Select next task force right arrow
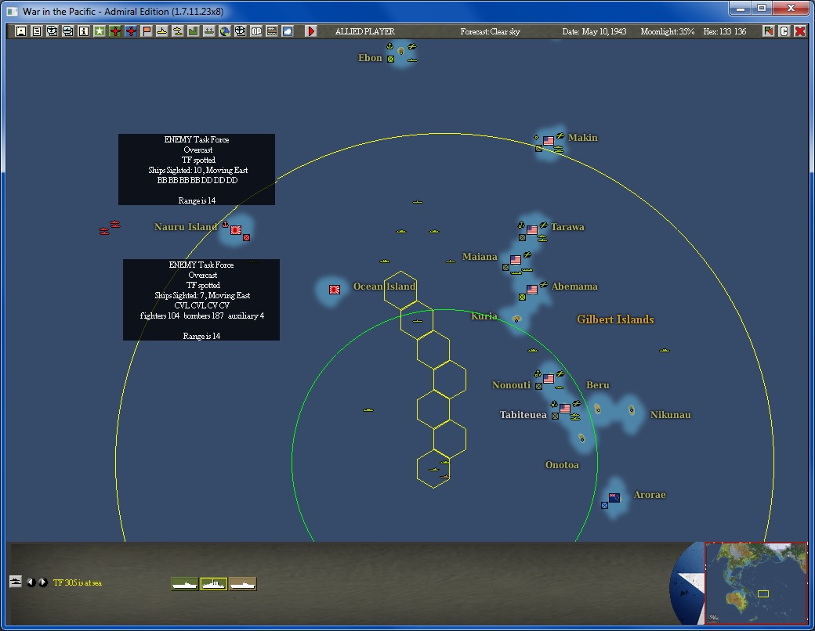Viewport: 815px width, 631px height. (43, 582)
